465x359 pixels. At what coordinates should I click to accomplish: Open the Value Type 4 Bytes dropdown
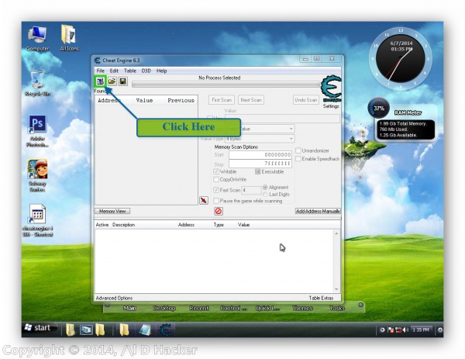coord(260,139)
